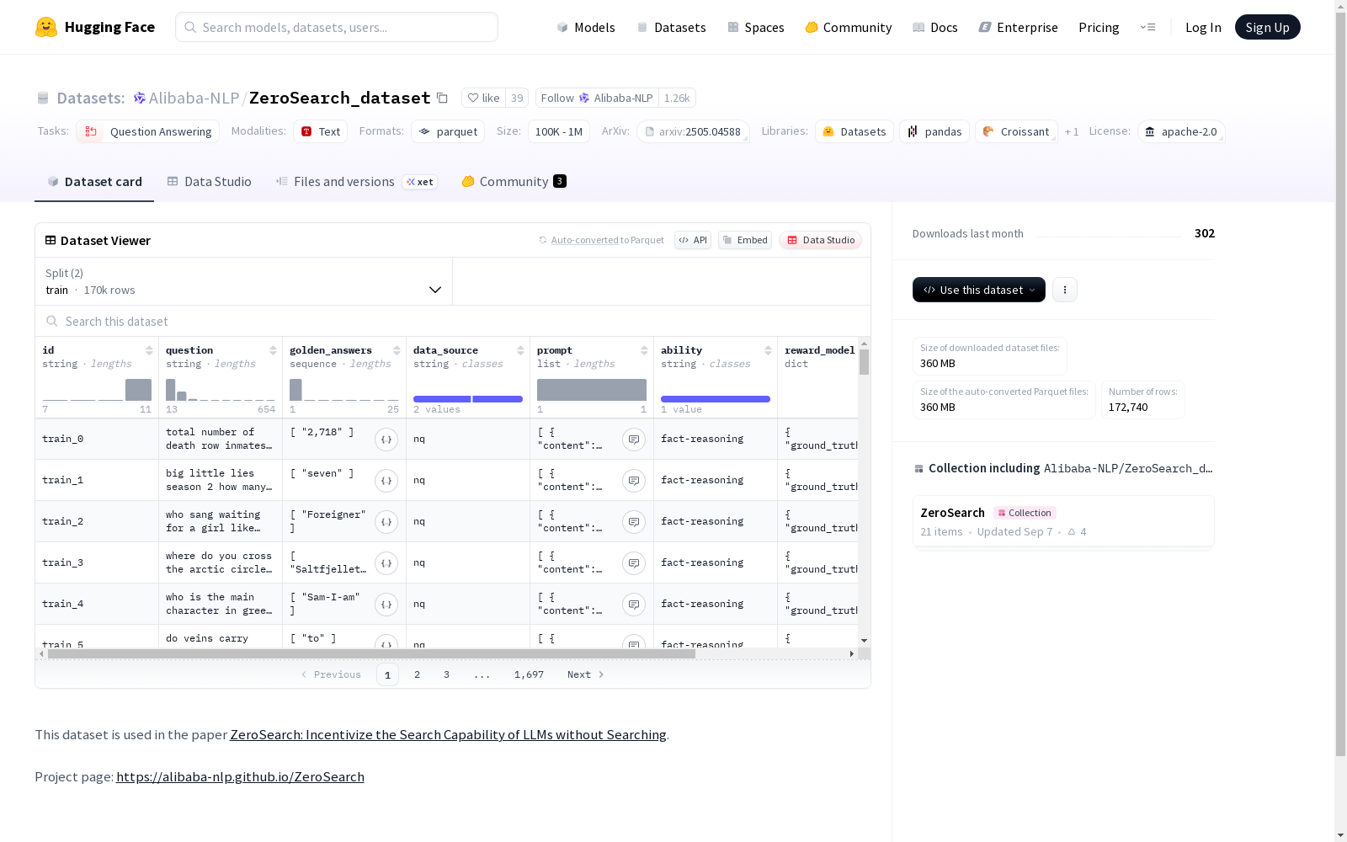The height and width of the screenshot is (842, 1347).
Task: Open the API button in Dataset Viewer
Action: tap(693, 240)
